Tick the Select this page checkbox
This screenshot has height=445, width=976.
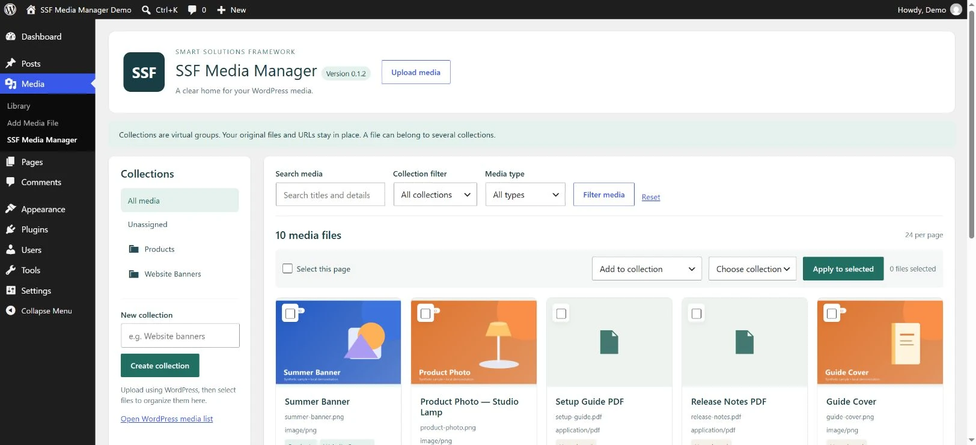(x=287, y=268)
